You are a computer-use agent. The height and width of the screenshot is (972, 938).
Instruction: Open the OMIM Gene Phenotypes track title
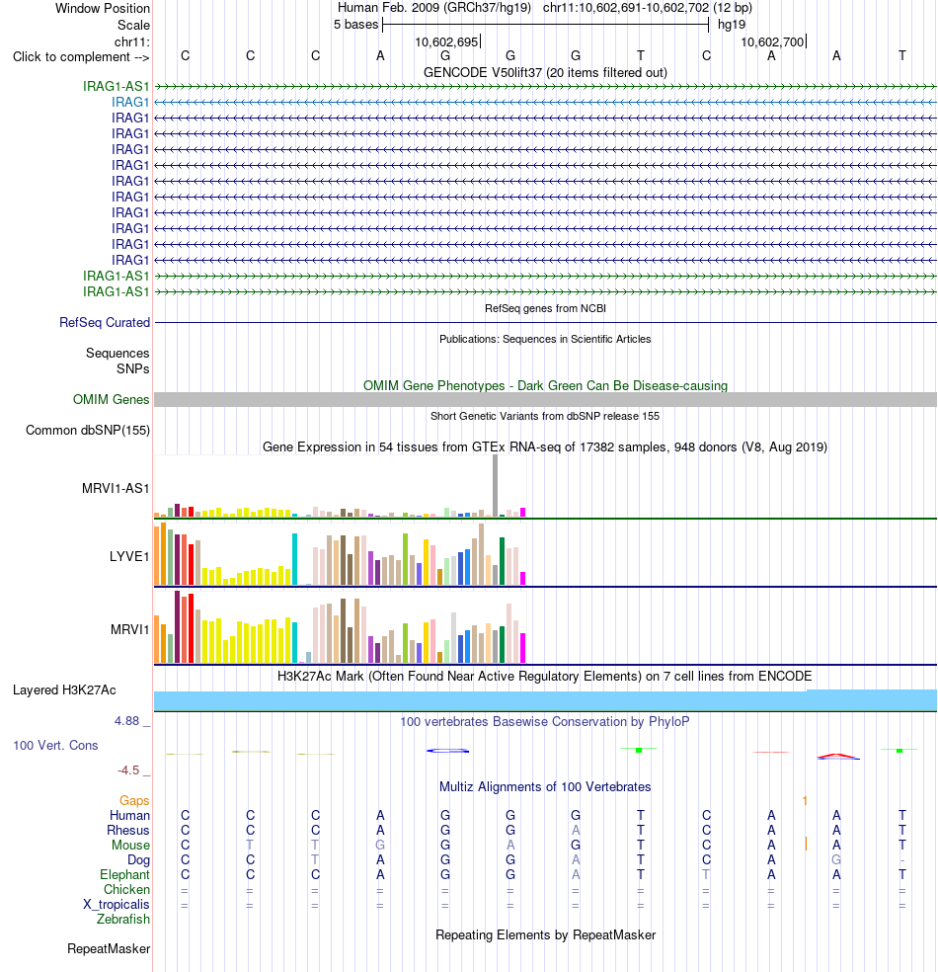coord(545,386)
